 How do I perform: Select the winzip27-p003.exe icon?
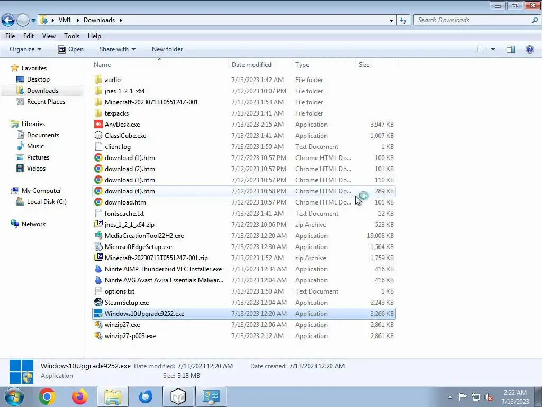[98, 335]
